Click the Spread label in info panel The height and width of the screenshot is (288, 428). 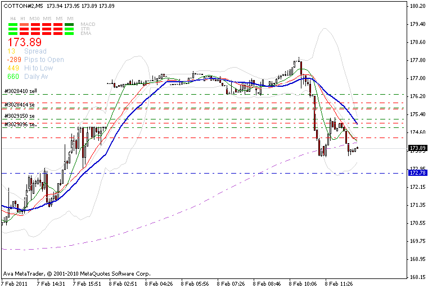[x=35, y=51]
